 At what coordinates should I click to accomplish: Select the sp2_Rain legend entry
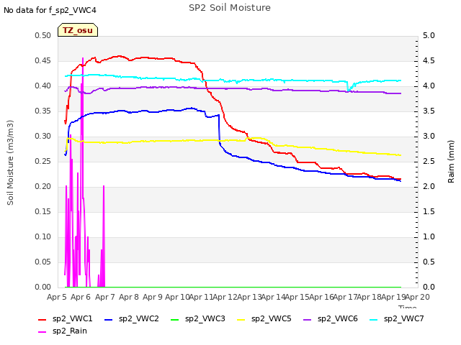pyautogui.click(x=63, y=331)
